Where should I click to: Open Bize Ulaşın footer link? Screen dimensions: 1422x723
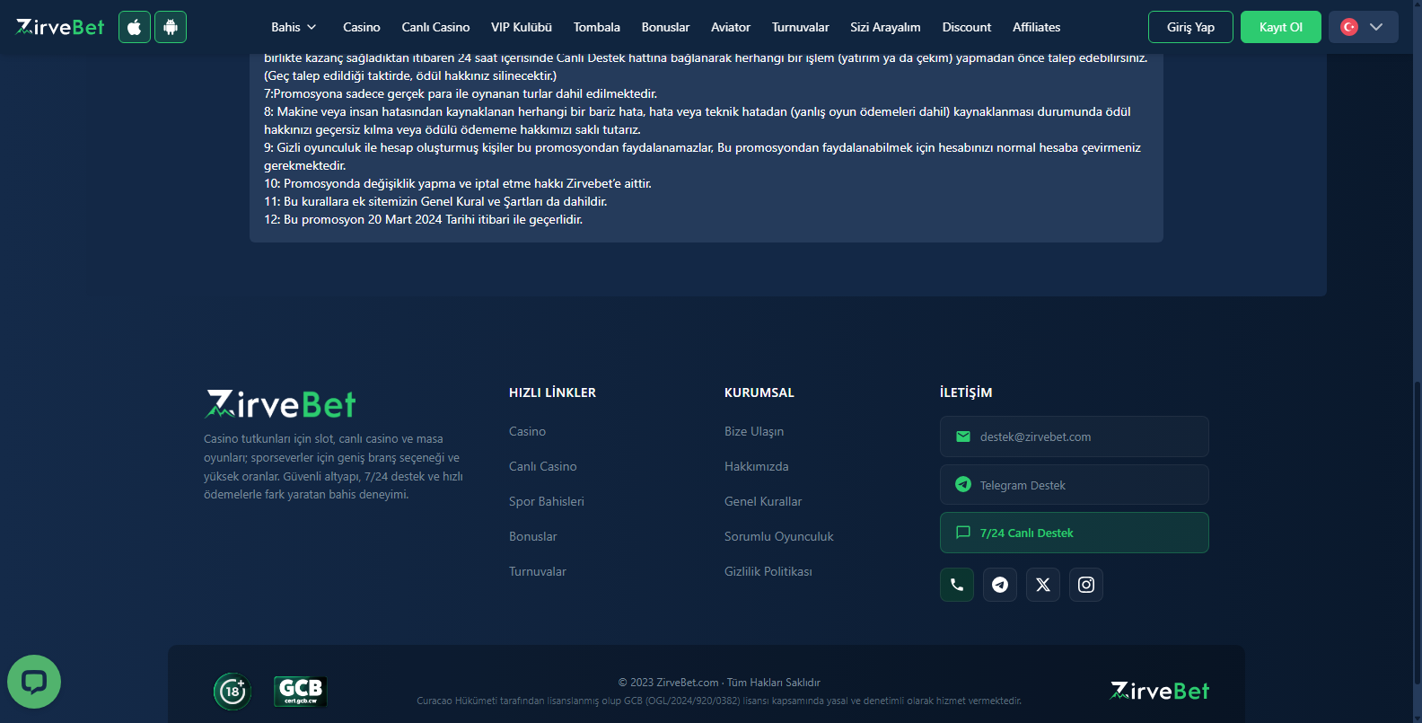coord(754,431)
